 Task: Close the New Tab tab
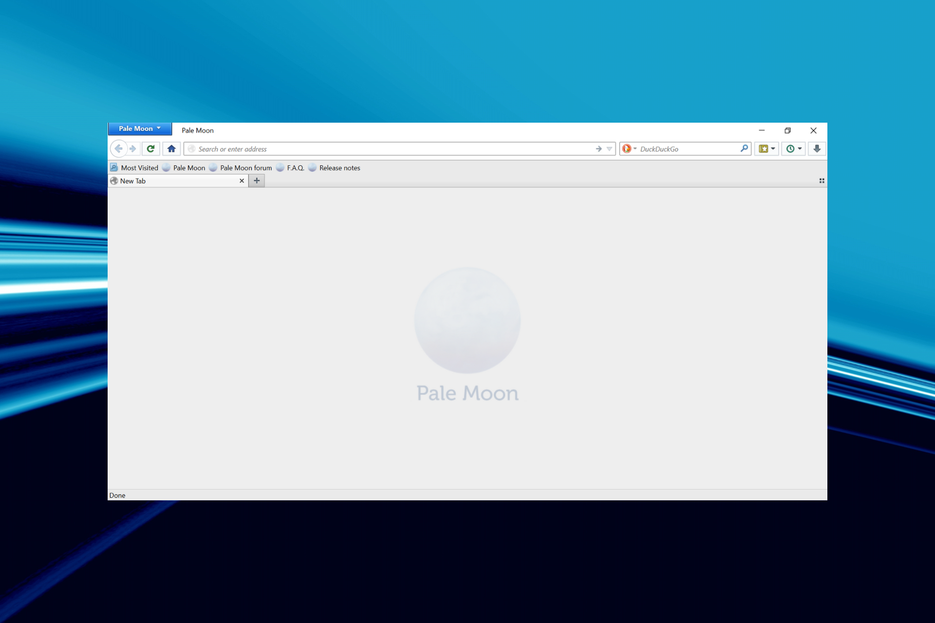pos(242,181)
